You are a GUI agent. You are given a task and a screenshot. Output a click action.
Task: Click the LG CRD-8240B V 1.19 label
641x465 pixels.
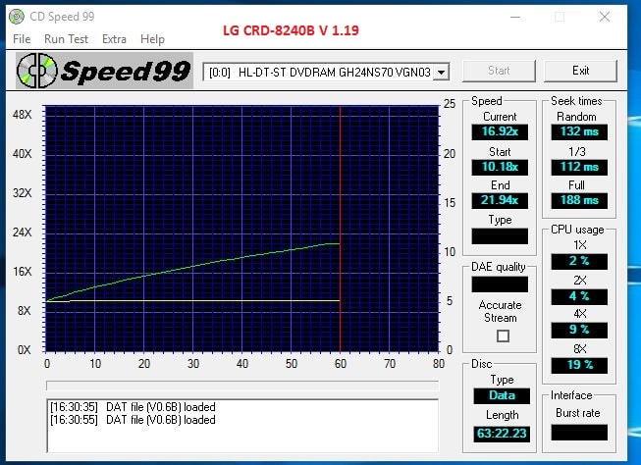tap(291, 30)
